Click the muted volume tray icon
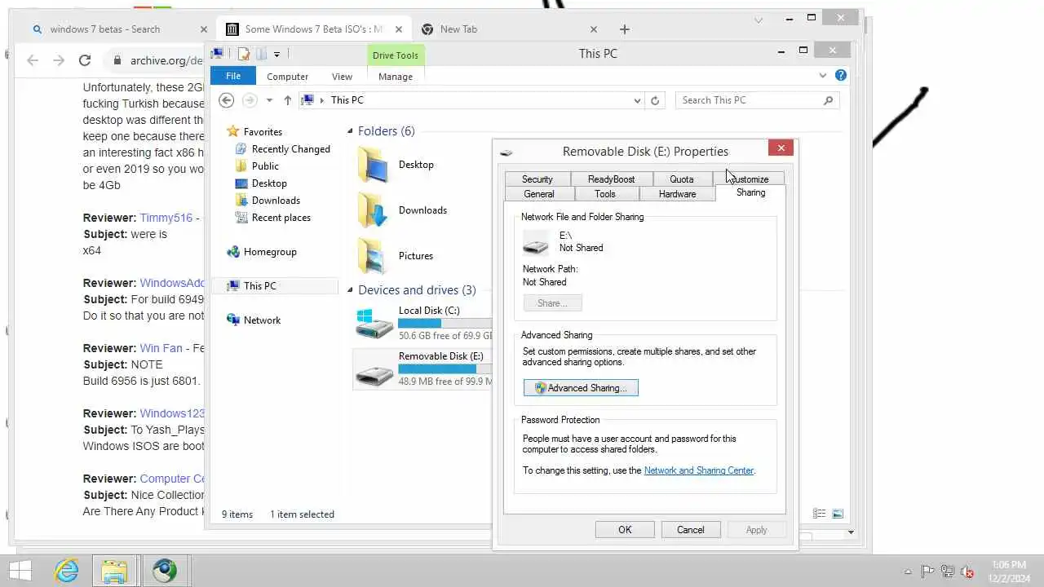 click(967, 572)
